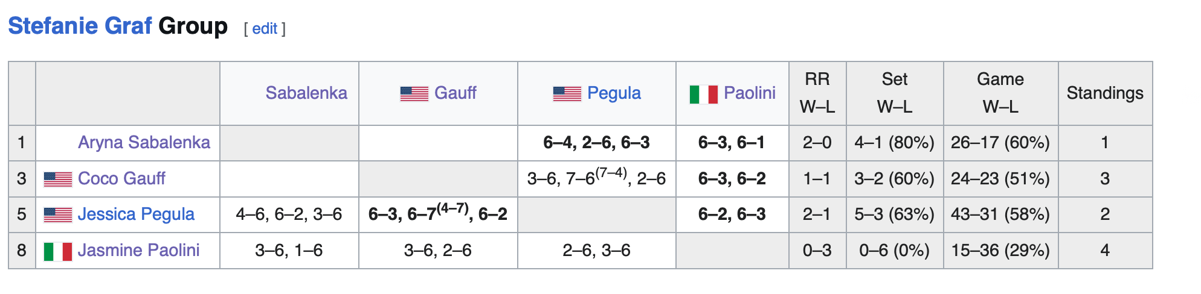Click the US flag beside Gauff header
Image resolution: width=1201 pixels, height=294 pixels.
tap(414, 93)
